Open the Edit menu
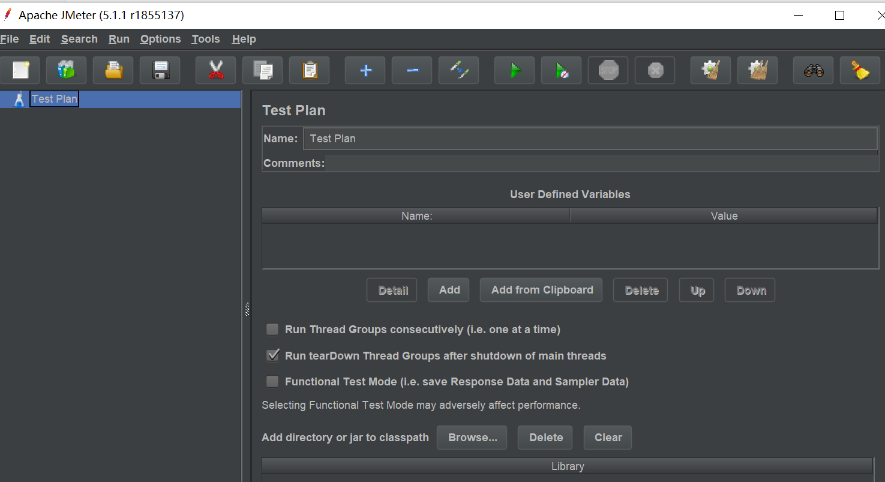The height and width of the screenshot is (482, 885). 40,39
